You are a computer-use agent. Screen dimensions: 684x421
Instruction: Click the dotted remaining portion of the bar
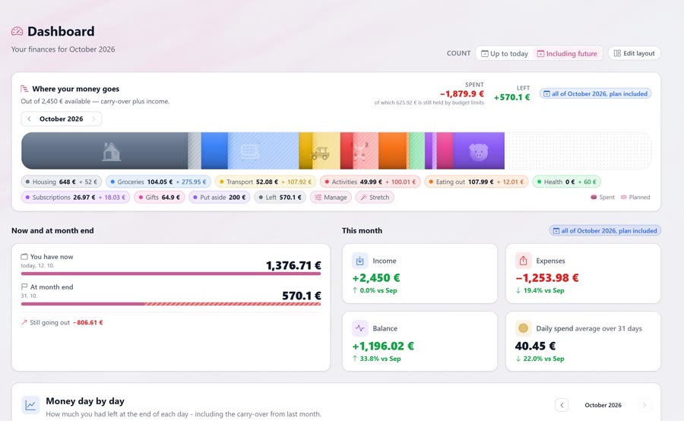point(578,151)
